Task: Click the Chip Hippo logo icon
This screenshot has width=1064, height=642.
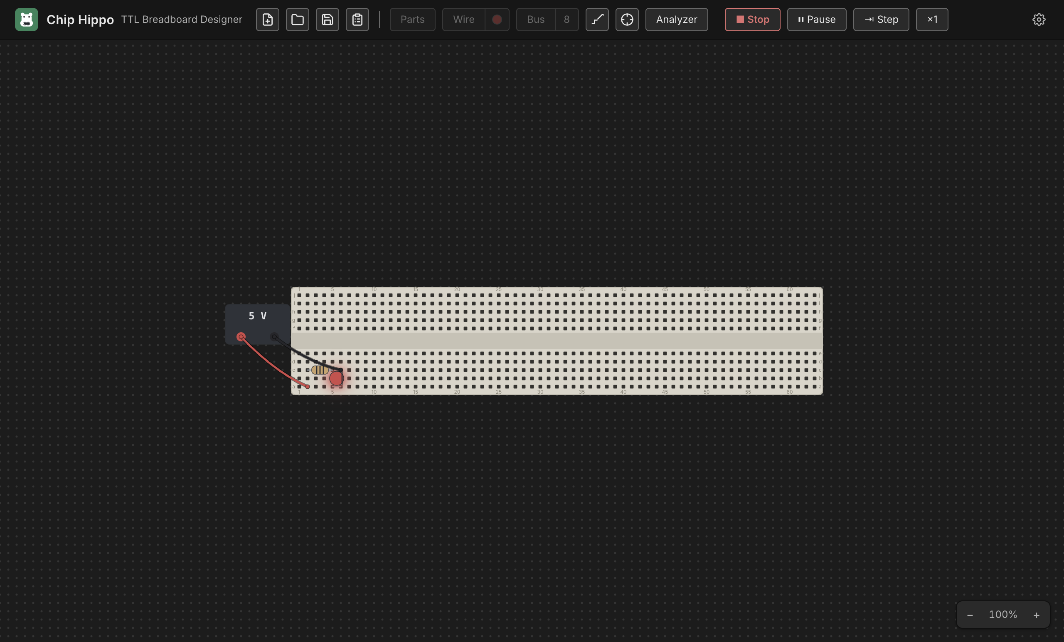Action: tap(26, 20)
